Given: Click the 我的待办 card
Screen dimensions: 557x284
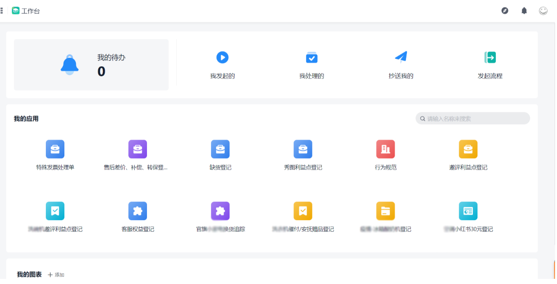Looking at the screenshot, I should pyautogui.click(x=91, y=65).
